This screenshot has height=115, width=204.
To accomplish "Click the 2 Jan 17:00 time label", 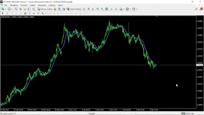I will coord(72,110).
